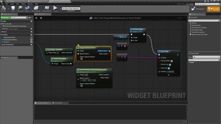
Task: Click the User Widget parent class link
Action: pos(190,4)
